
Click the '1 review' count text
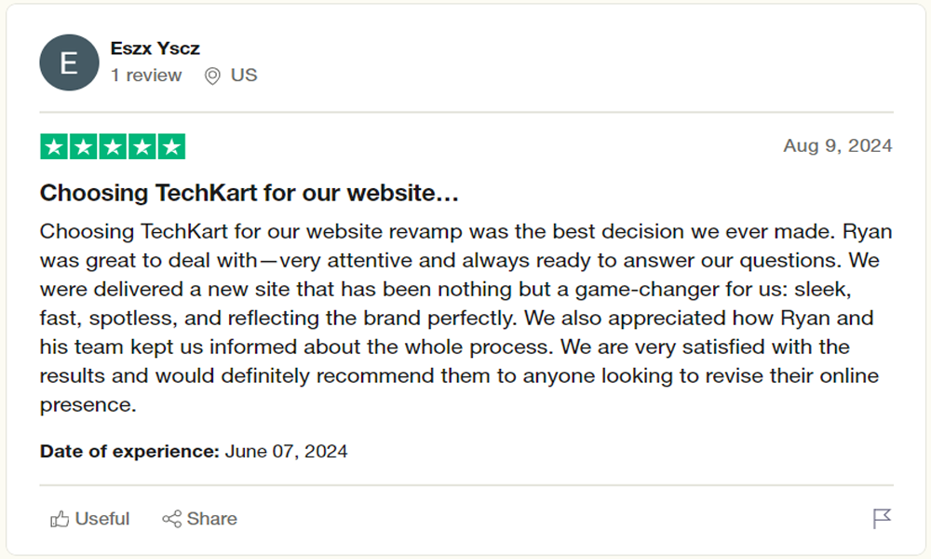coord(146,75)
